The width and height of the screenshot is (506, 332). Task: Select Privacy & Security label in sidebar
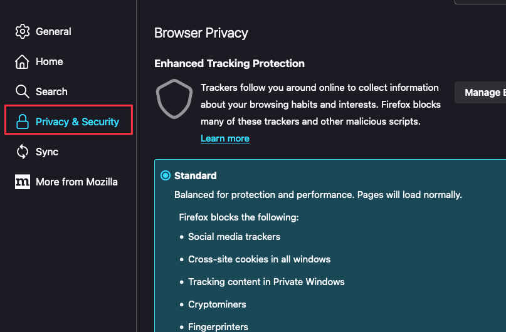[77, 122]
